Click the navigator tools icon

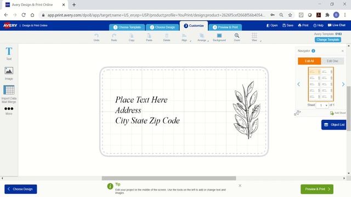click(297, 113)
